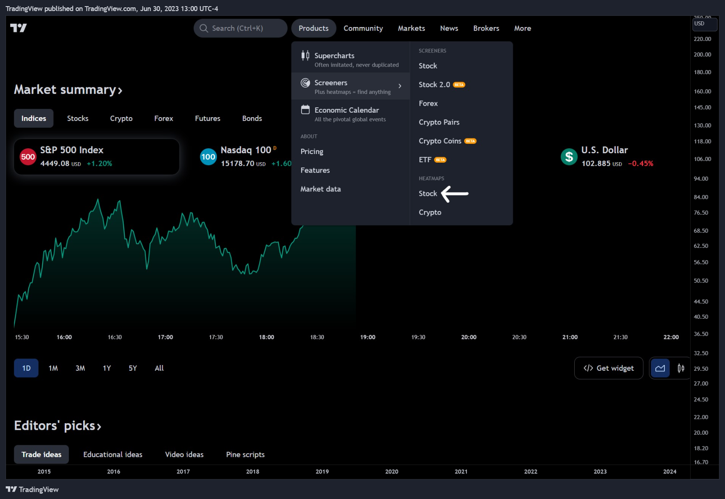The height and width of the screenshot is (499, 725).
Task: Open the USD currency dropdown
Action: tap(705, 23)
